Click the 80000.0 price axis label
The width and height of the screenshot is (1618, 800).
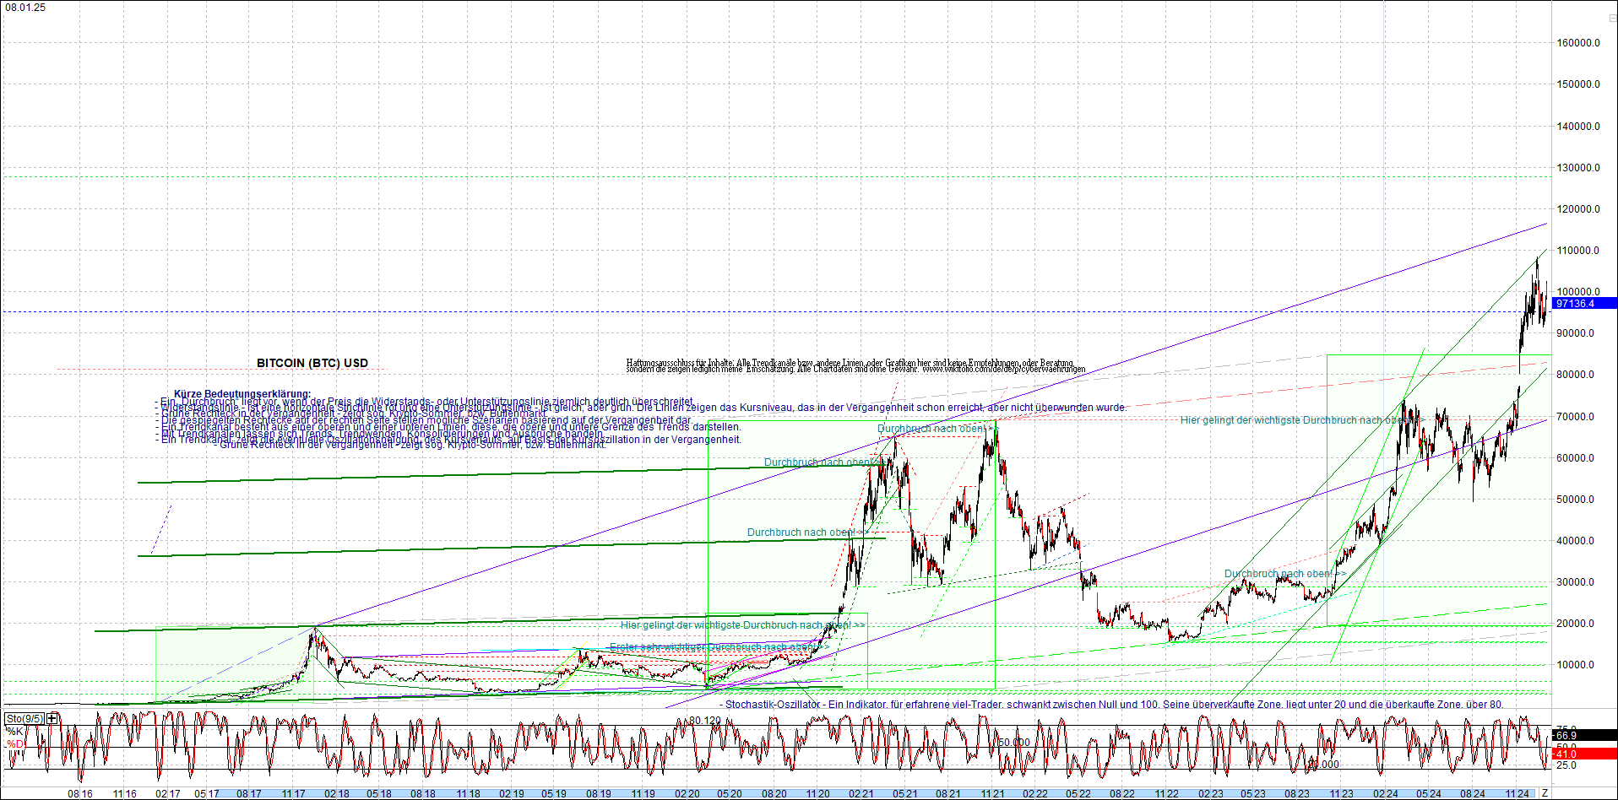pyautogui.click(x=1576, y=375)
